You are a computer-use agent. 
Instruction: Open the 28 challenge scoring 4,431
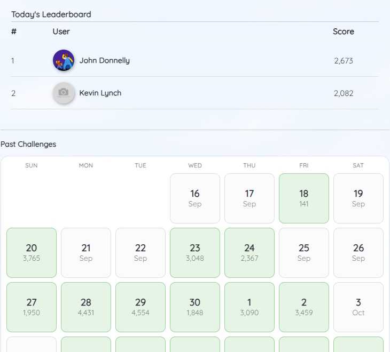[86, 307]
